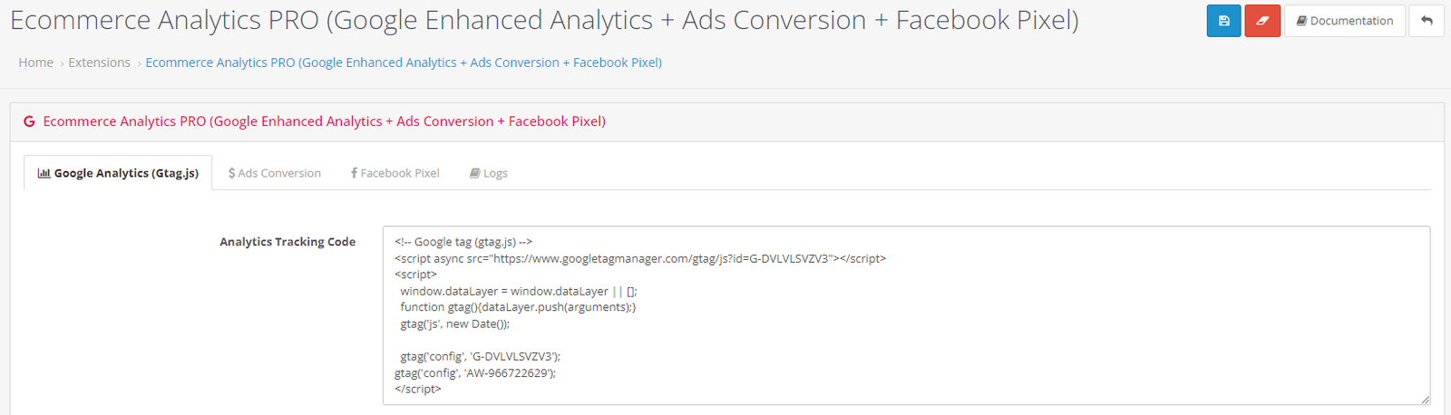Select the Logs tab
This screenshot has height=415, width=1451.
point(489,173)
